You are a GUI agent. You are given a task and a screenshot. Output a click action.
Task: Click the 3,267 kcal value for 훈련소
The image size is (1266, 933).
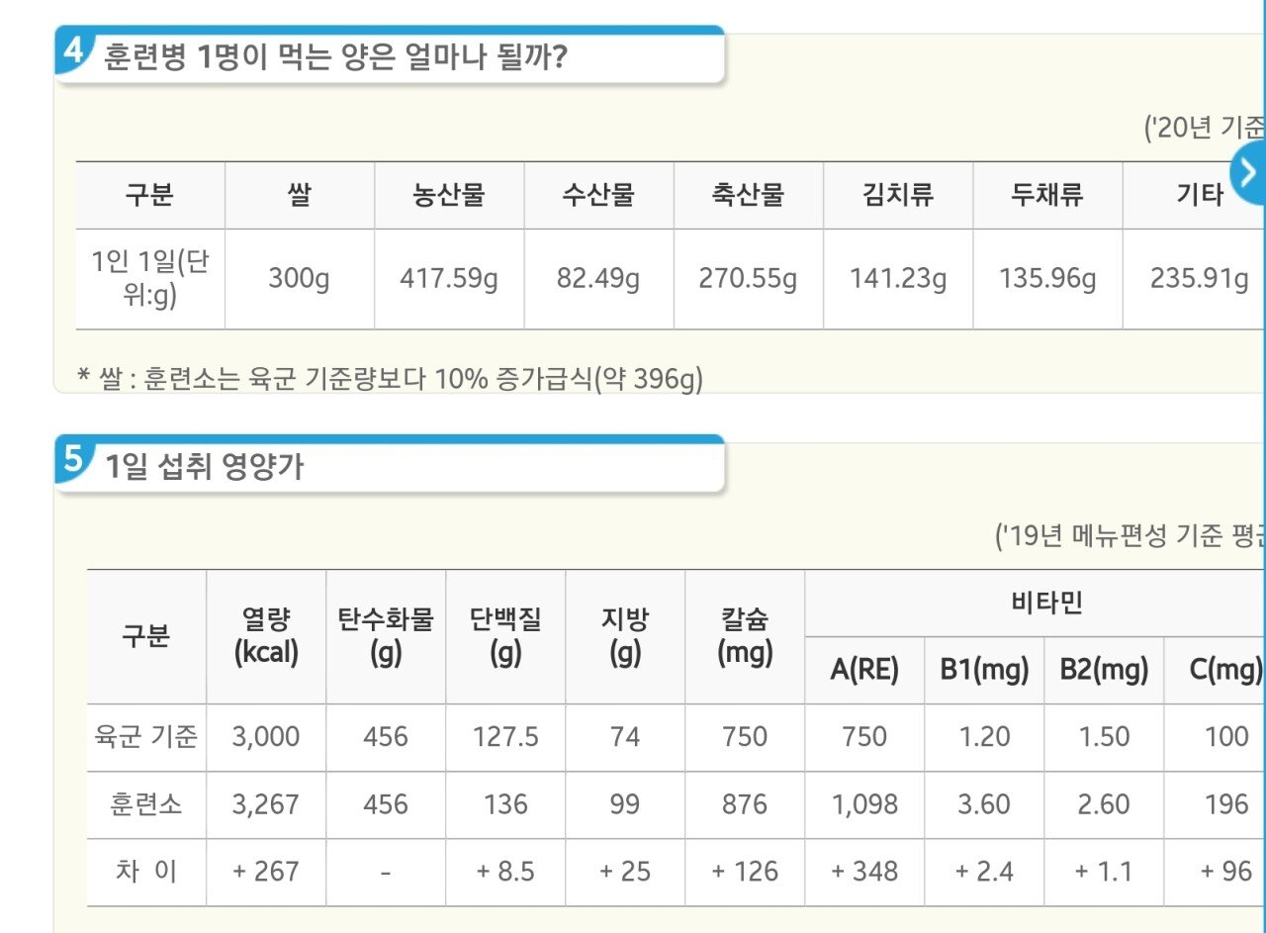point(264,804)
